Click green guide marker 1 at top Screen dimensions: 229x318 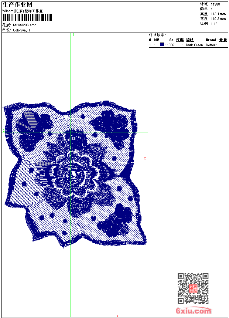(73, 35)
